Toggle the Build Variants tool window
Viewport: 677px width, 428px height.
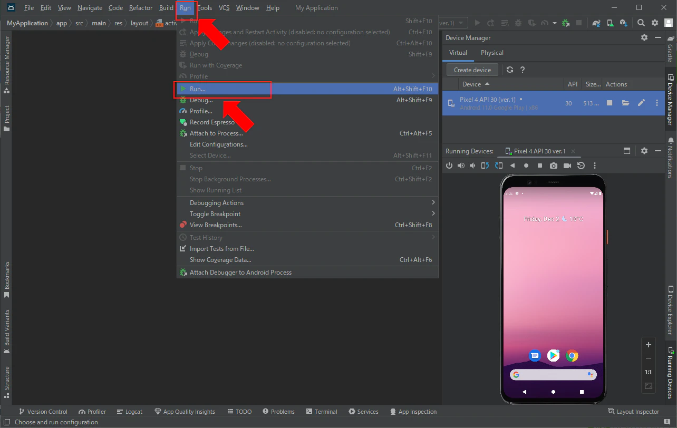pos(7,332)
